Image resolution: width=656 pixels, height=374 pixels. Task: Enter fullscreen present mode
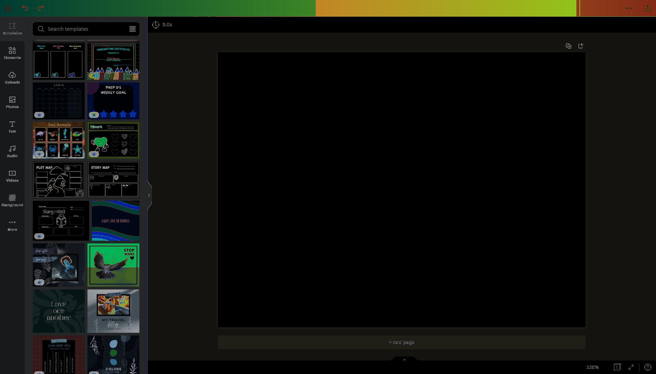pos(631,367)
